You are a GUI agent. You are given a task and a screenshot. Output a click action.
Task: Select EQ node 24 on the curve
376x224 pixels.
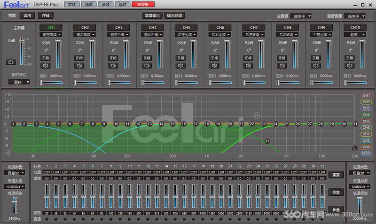click(x=275, y=124)
